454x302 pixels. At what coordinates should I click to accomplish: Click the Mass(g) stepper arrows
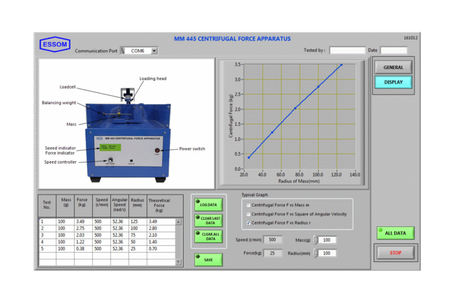click(x=315, y=240)
